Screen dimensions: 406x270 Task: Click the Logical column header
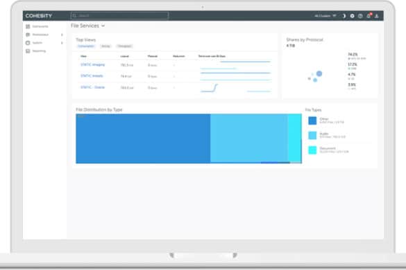coord(125,56)
